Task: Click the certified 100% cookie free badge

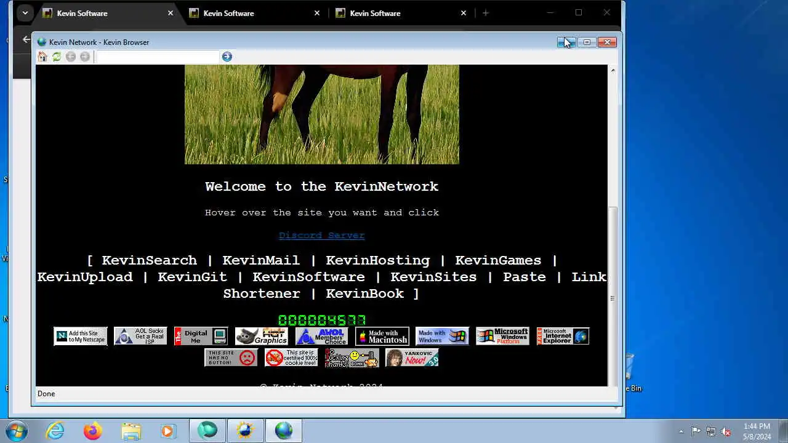Action: (291, 357)
